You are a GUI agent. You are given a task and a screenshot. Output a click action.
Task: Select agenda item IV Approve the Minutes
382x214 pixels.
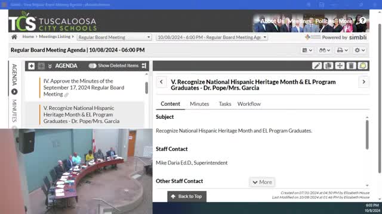(x=84, y=87)
